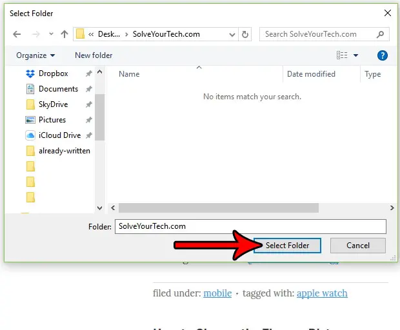Click the search magnifier icon

(x=380, y=34)
